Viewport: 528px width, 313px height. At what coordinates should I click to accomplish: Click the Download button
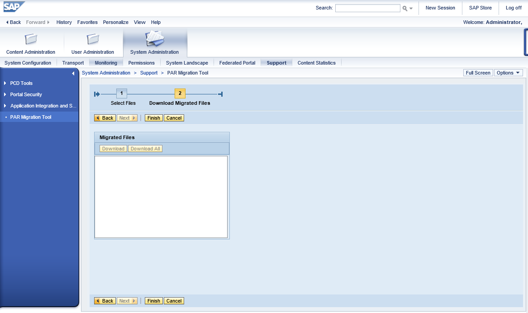[113, 149]
